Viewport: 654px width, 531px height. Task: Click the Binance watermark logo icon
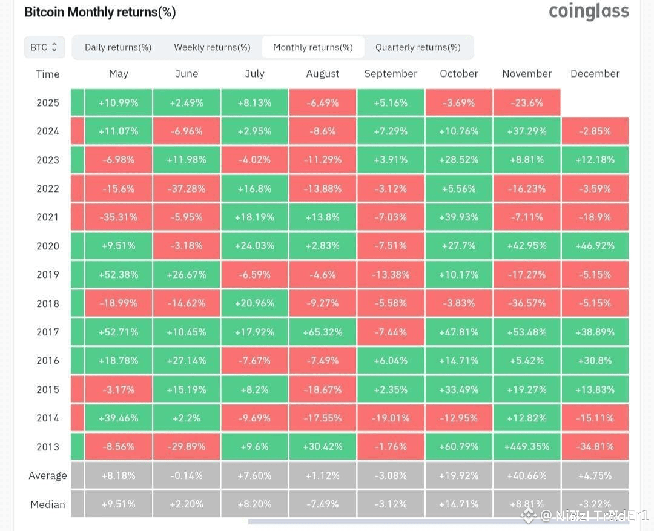coord(529,516)
